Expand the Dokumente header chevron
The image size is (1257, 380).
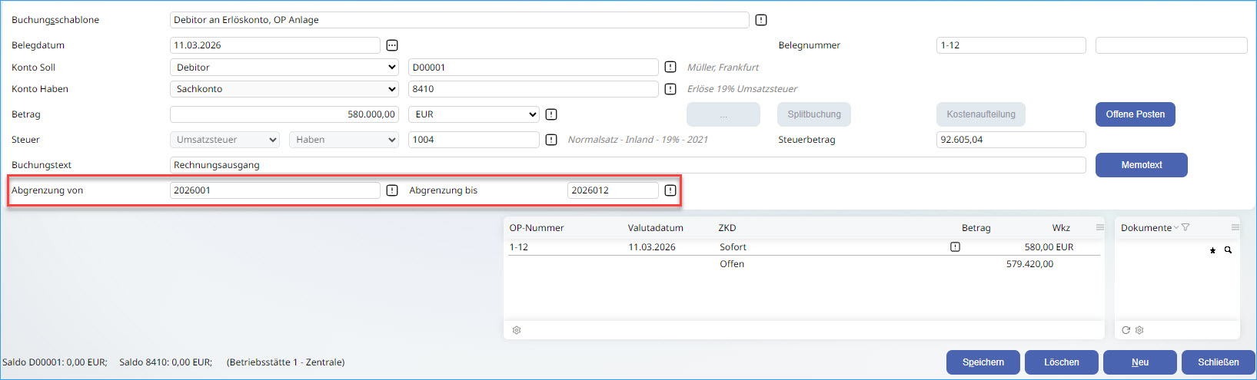point(1176,228)
